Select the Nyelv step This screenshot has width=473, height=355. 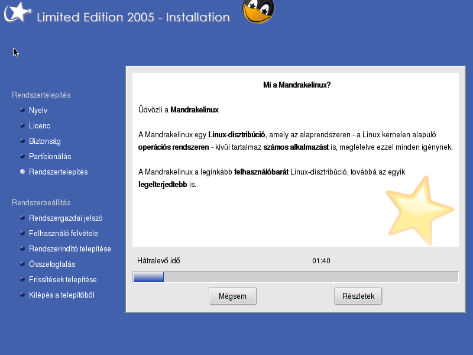pos(38,110)
